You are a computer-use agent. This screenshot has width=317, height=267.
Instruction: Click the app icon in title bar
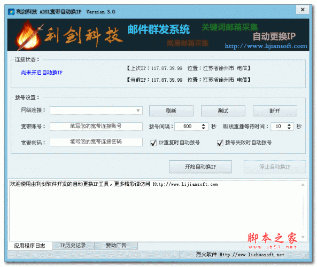(x=11, y=12)
